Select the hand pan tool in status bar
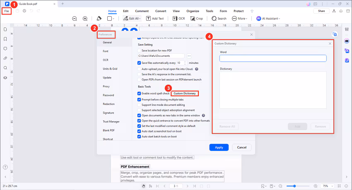352x190 pixels. (x=143, y=186)
